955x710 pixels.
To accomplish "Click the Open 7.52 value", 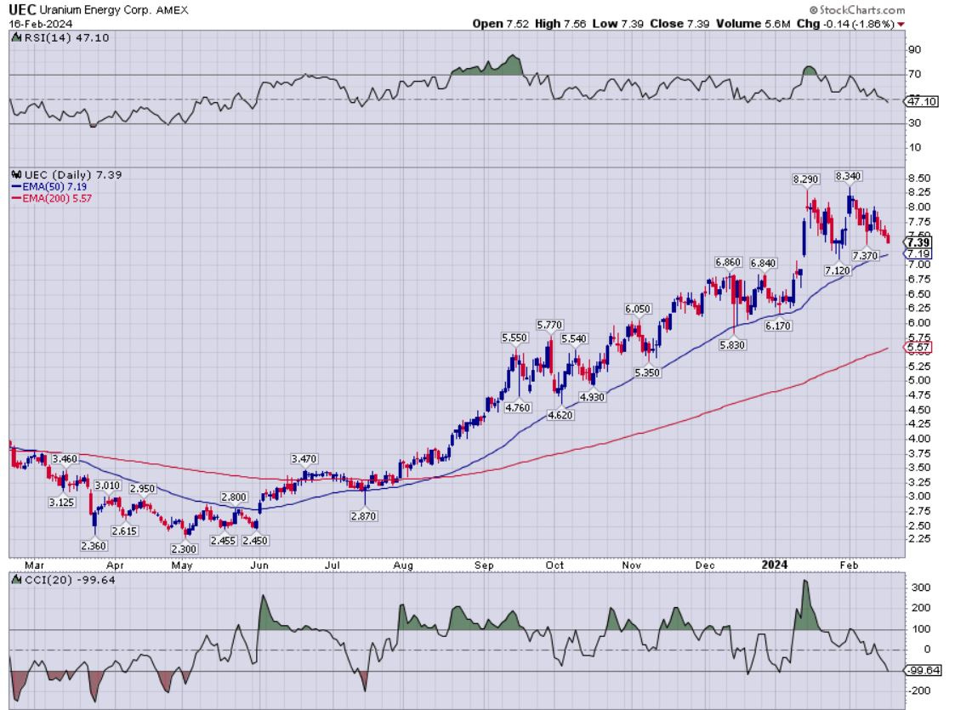I will (x=501, y=24).
